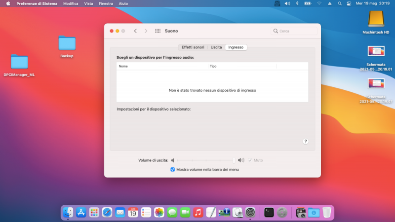
Task: Click the Bluetooth icon in menu bar
Action: pyautogui.click(x=297, y=3)
